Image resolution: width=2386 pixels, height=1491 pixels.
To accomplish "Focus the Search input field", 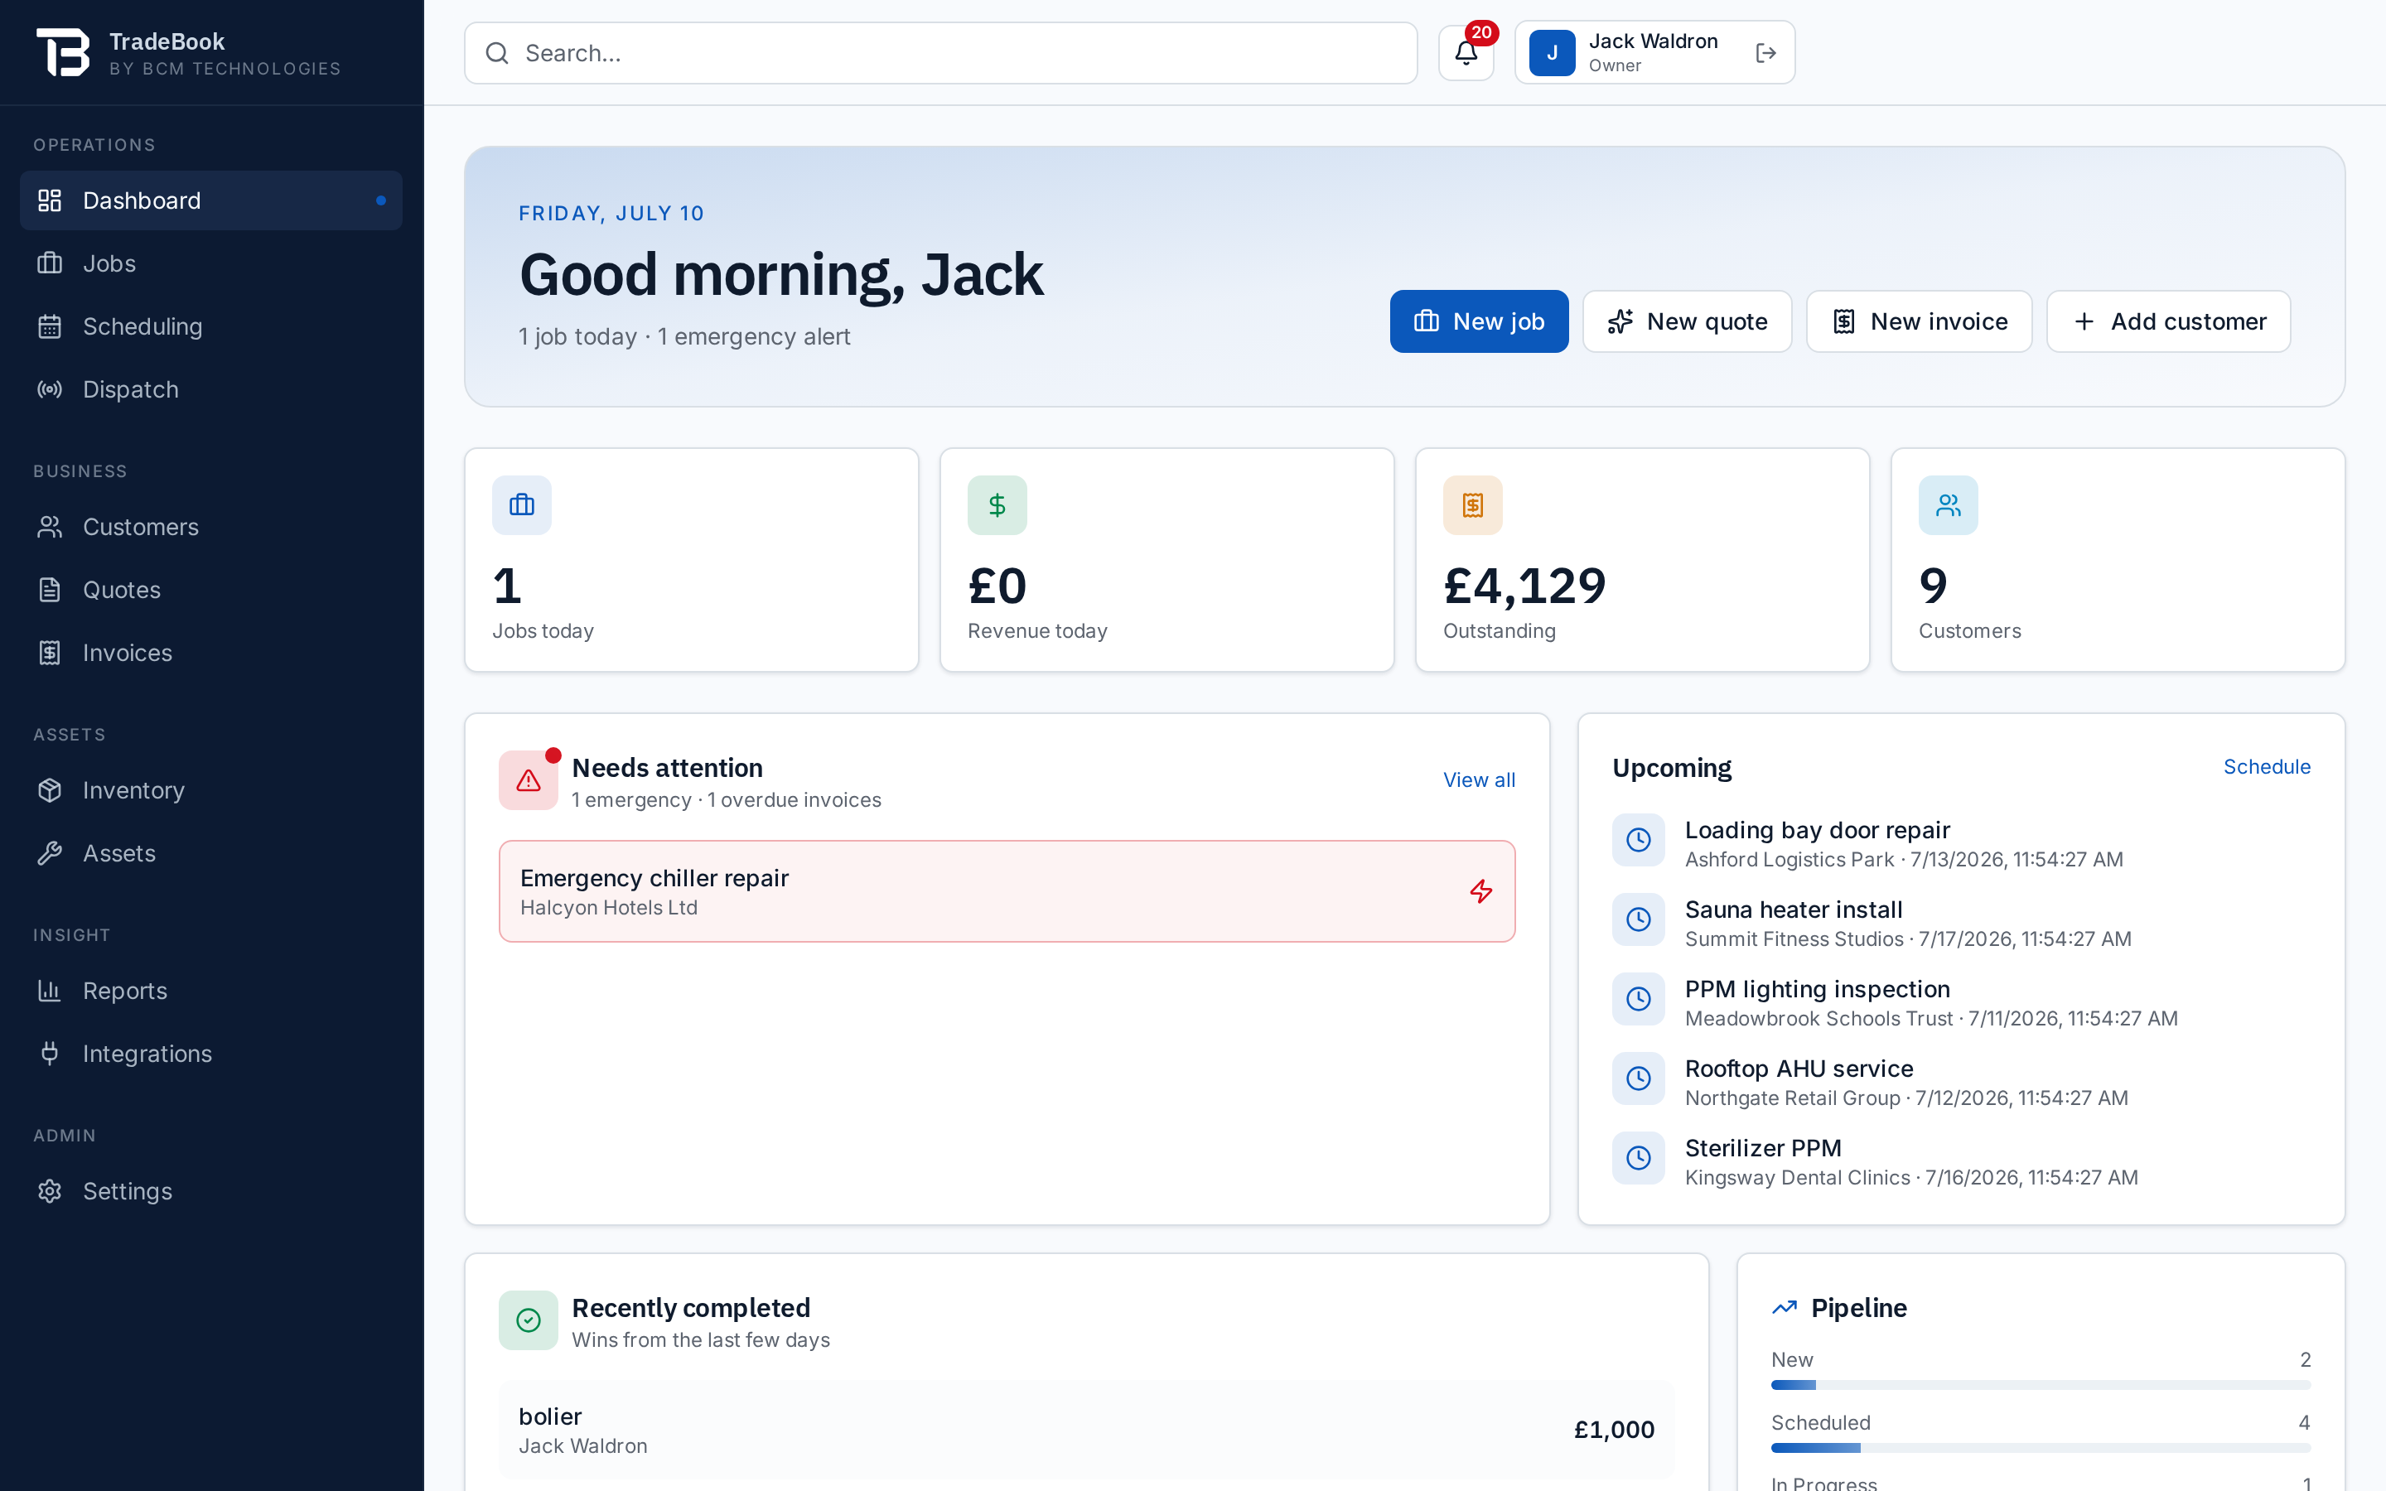I will tap(940, 53).
